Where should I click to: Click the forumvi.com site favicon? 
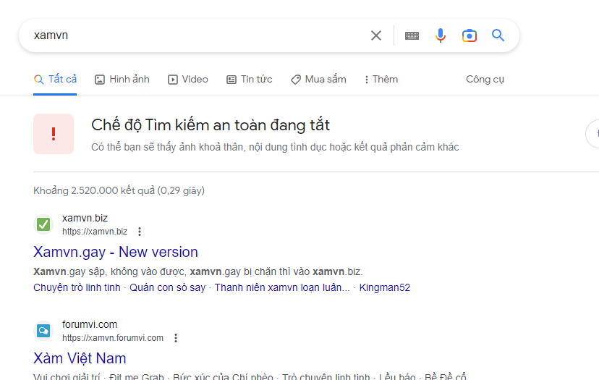(x=44, y=331)
